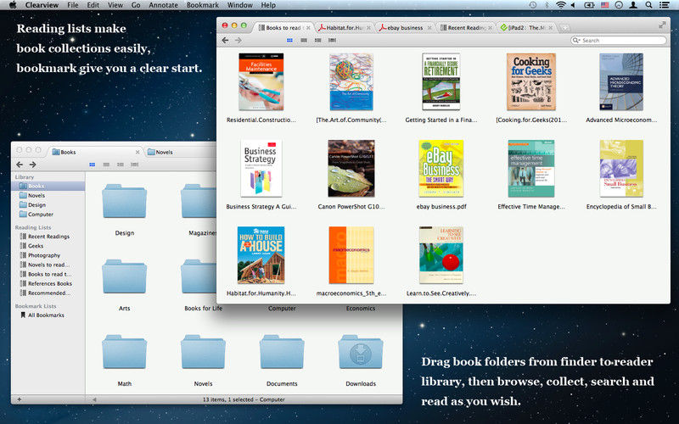Select cover flow view in front window
This screenshot has height=424, width=679.
332,40
